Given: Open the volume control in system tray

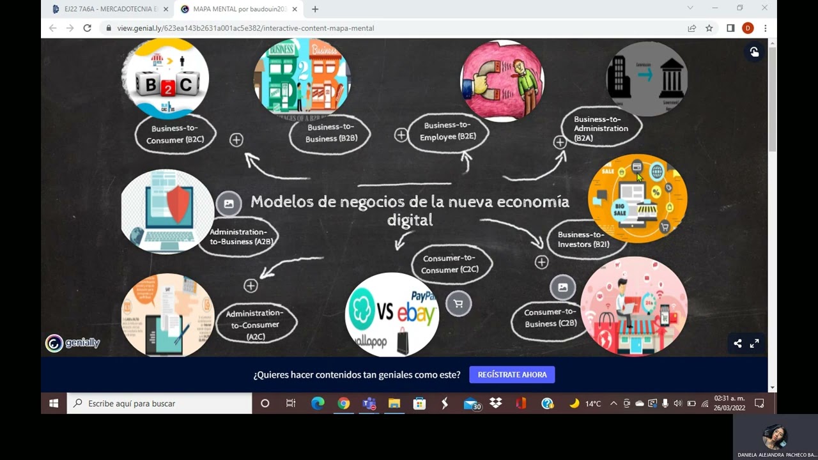Looking at the screenshot, I should coord(677,403).
